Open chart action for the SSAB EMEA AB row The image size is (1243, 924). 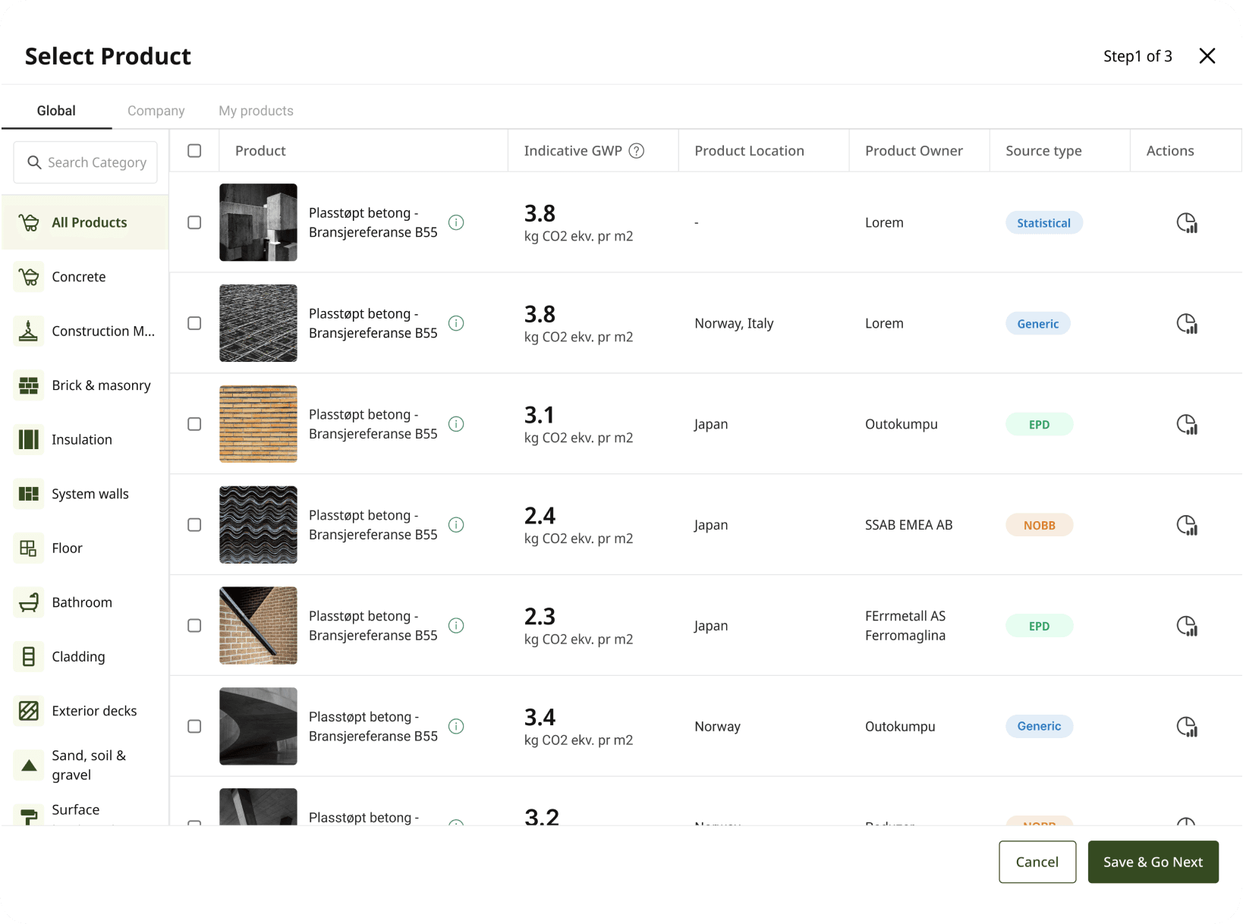(1187, 526)
